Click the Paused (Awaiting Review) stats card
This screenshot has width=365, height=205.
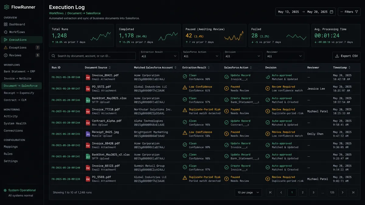click(x=214, y=36)
